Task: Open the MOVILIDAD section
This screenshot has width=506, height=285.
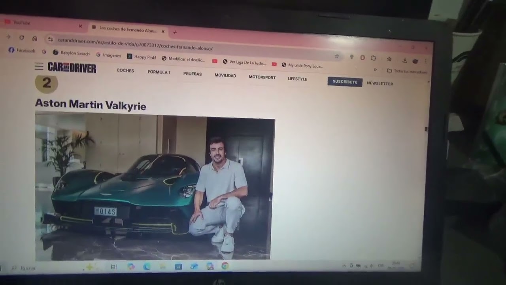Action: coord(225,76)
